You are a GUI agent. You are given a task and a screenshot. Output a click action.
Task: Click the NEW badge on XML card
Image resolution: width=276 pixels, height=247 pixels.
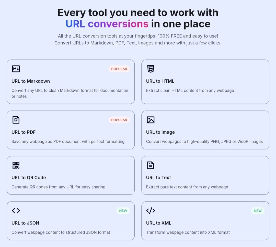(258, 211)
